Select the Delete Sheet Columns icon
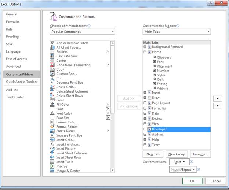The width and height of the screenshot is (229, 190). pos(52,91)
